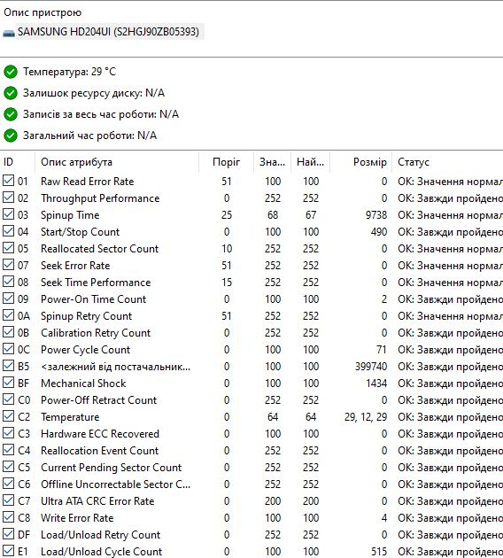The image size is (503, 558).
Task: Select the Current Pending Sector Count attribute name
Action: point(111,468)
